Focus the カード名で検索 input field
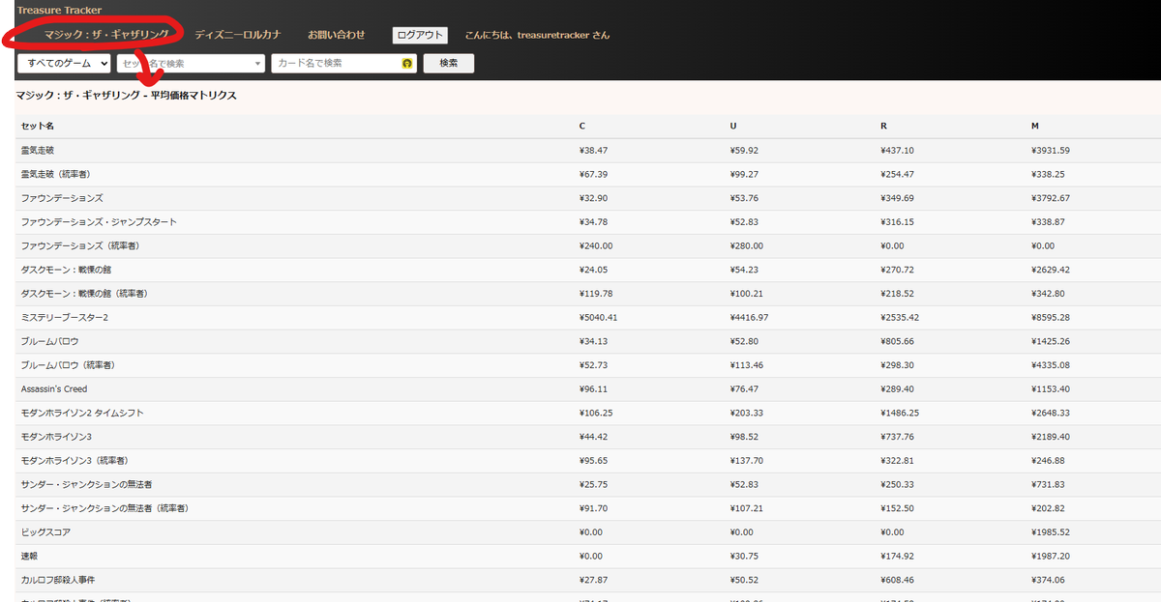The image size is (1161, 602). tap(344, 63)
